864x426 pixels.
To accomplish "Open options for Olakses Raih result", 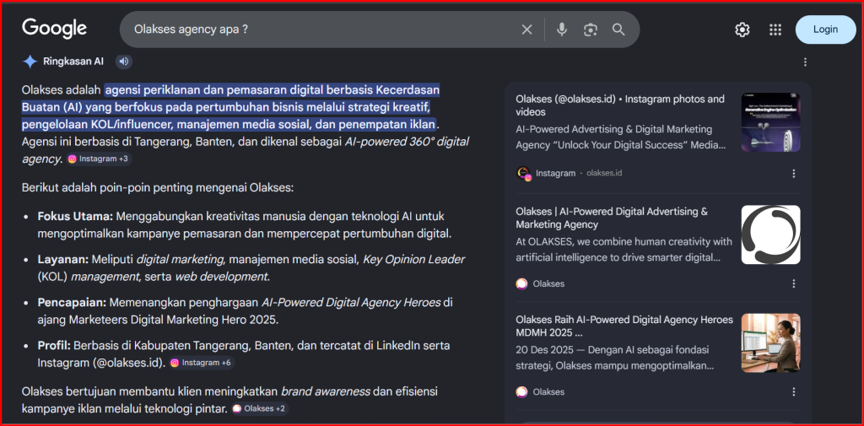I will click(x=793, y=391).
